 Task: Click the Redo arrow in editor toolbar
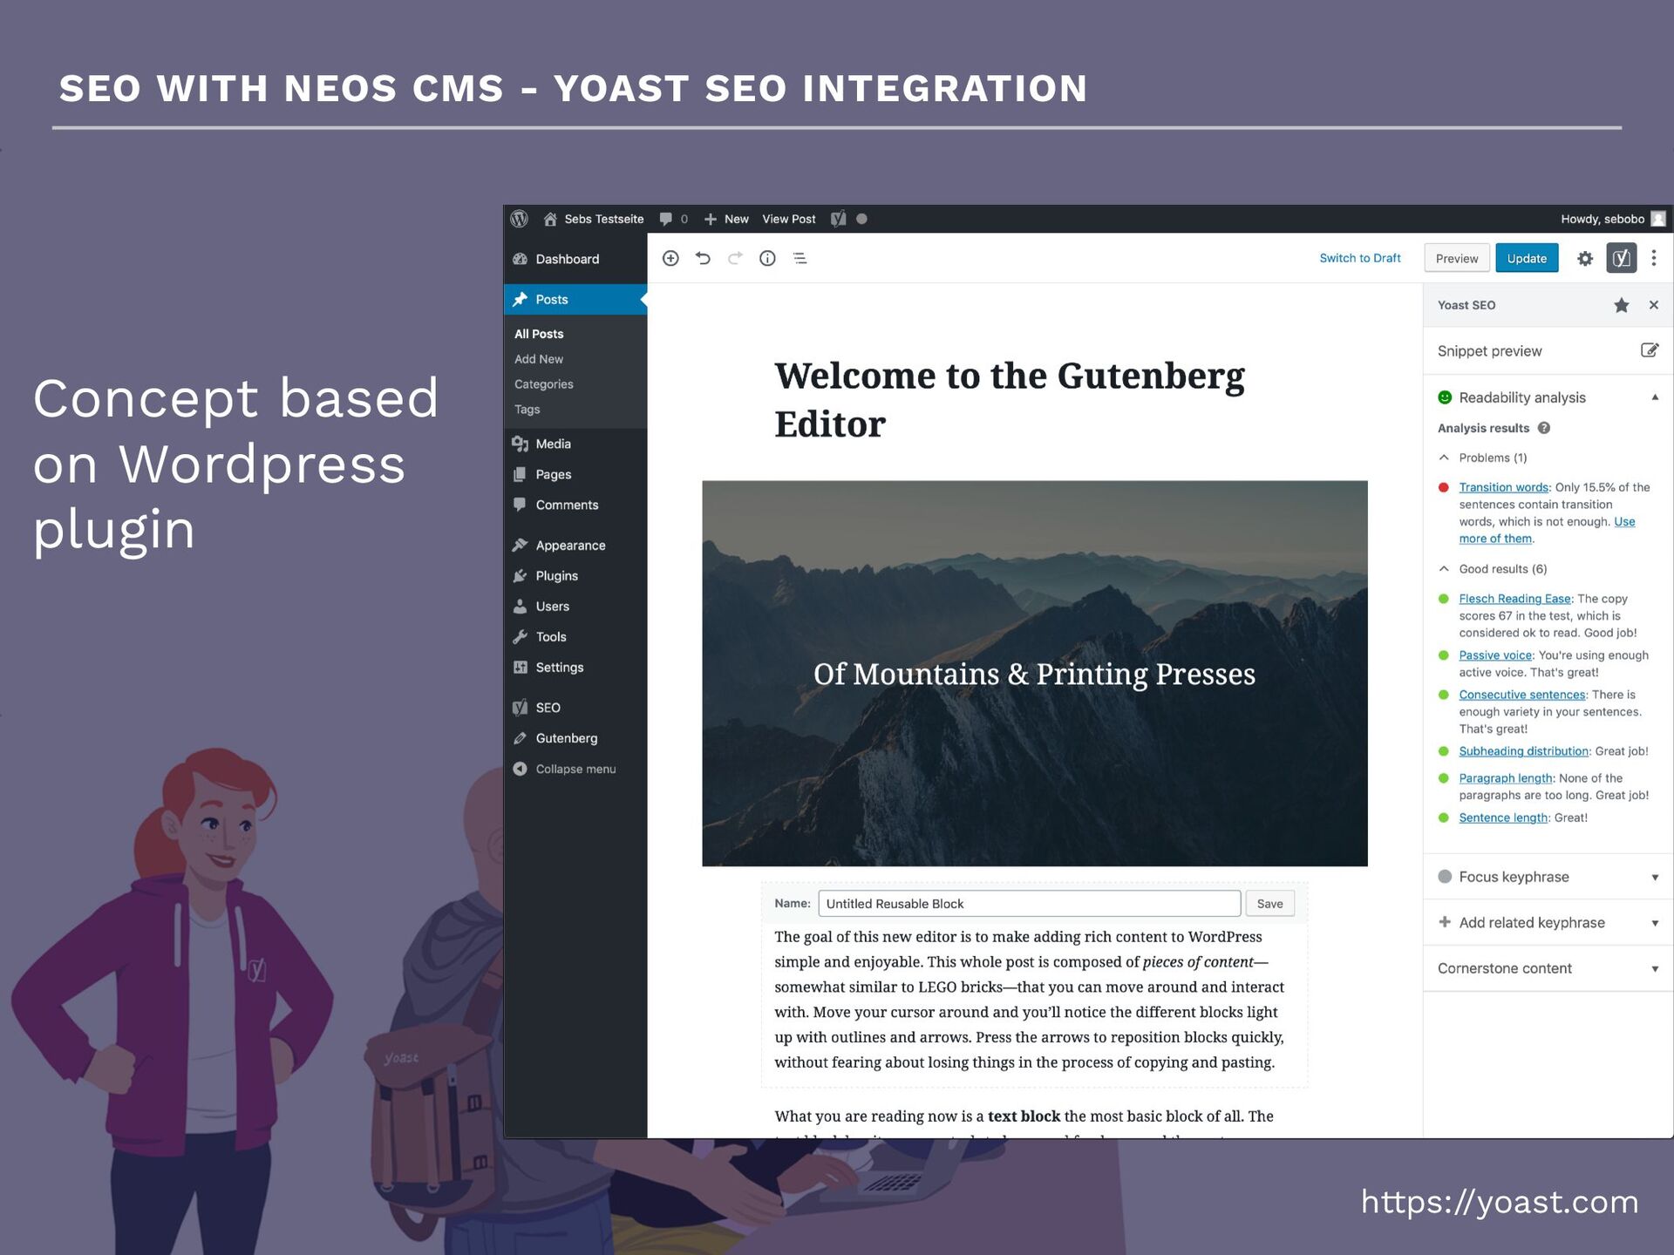click(x=735, y=258)
